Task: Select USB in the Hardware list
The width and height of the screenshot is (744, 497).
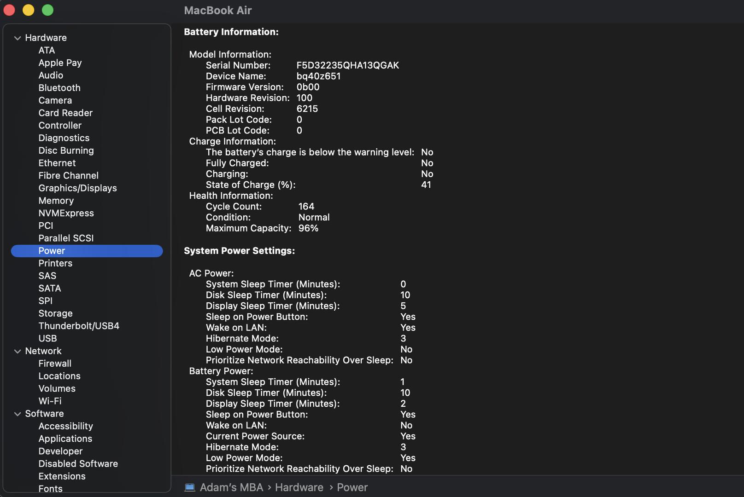Action: 47,339
